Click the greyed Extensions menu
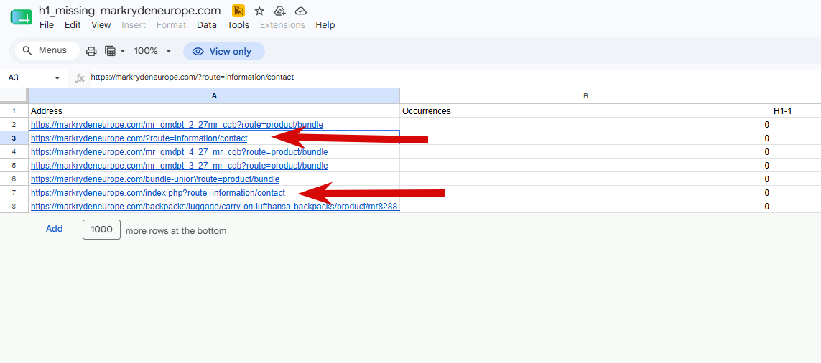The image size is (821, 363). [282, 25]
